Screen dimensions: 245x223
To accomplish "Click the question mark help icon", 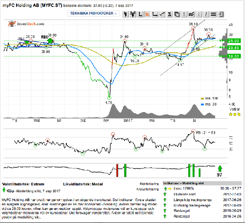I will (206, 14).
